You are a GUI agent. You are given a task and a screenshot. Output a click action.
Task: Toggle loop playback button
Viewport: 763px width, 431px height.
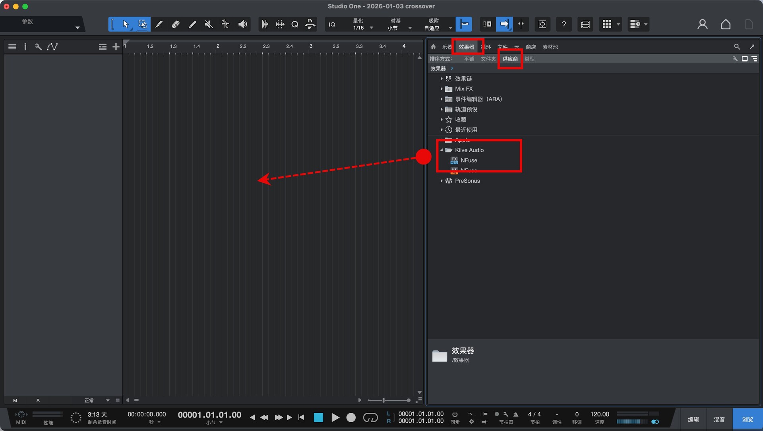point(370,417)
